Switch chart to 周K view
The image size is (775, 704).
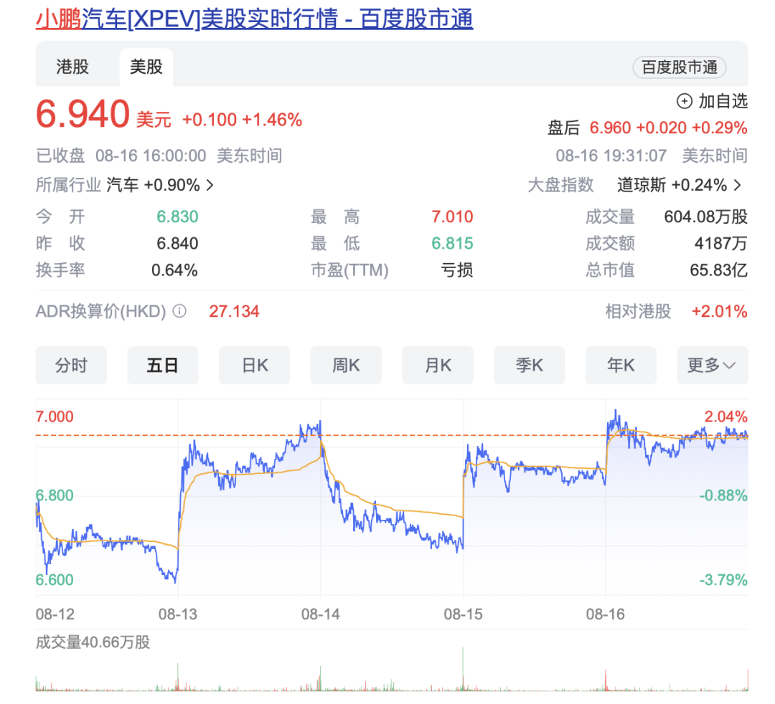[x=346, y=366]
